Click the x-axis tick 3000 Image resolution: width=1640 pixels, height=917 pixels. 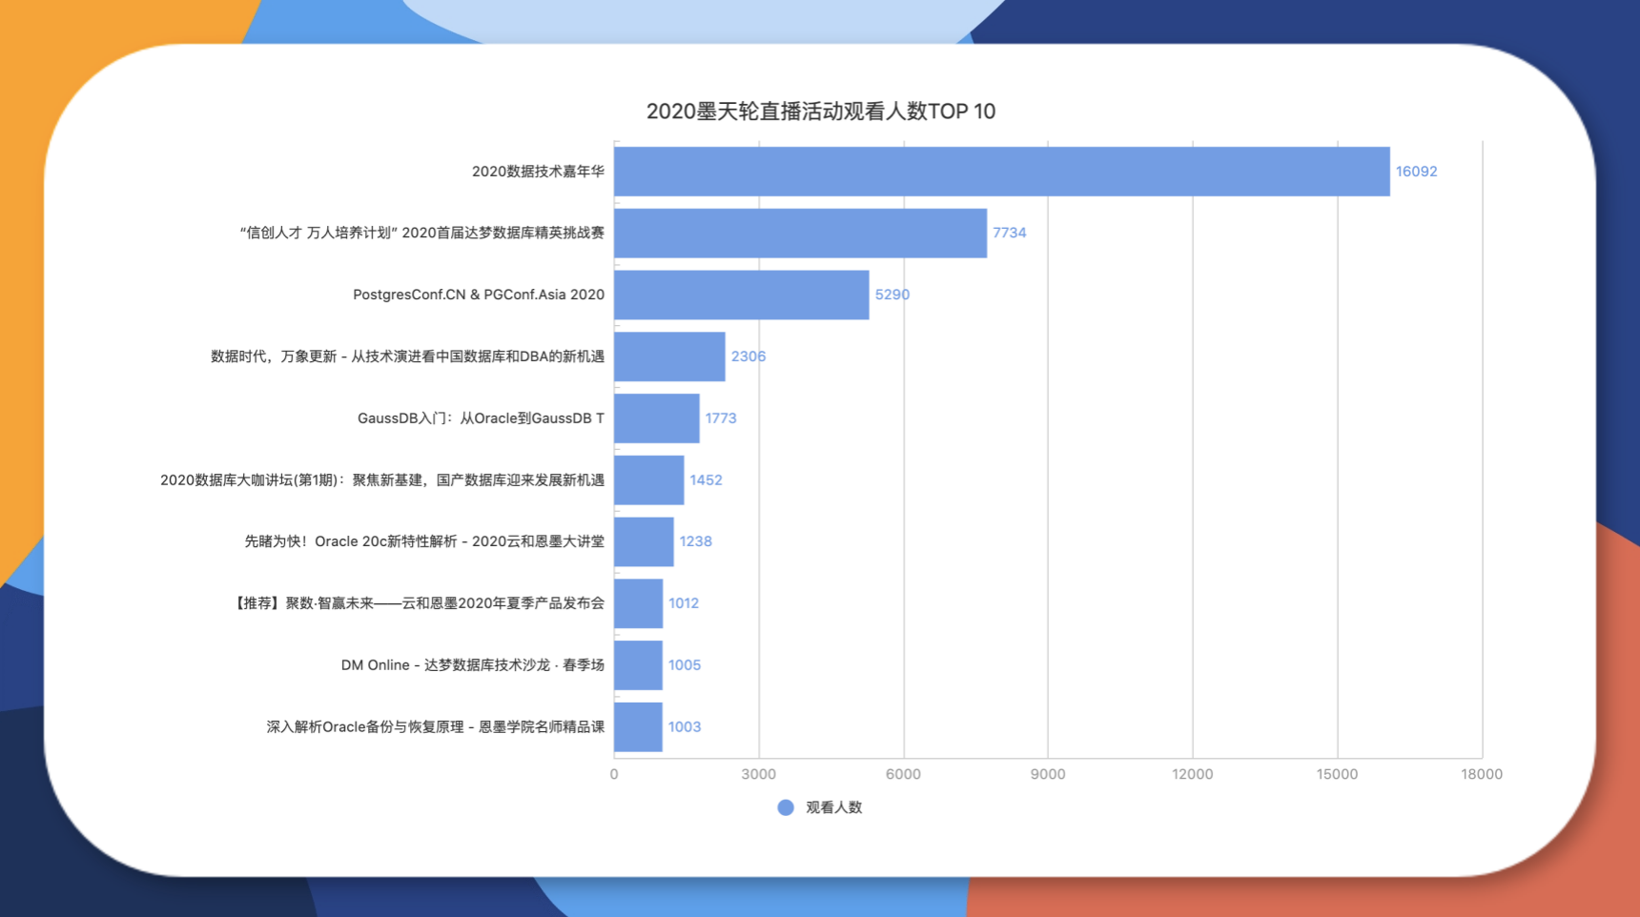[759, 774]
